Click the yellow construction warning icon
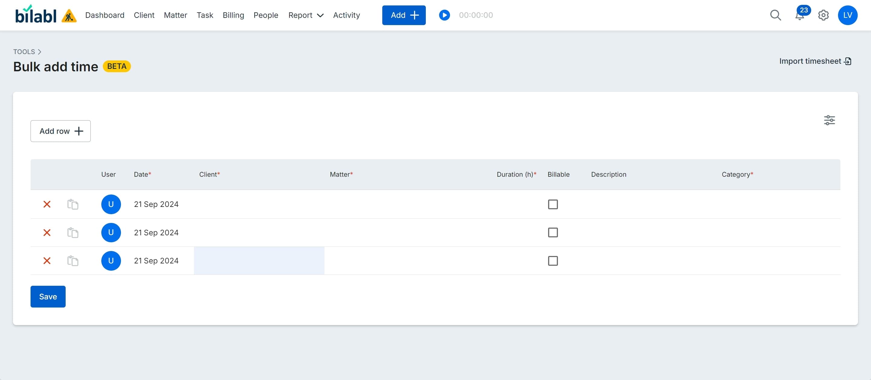The width and height of the screenshot is (871, 380). click(x=69, y=16)
